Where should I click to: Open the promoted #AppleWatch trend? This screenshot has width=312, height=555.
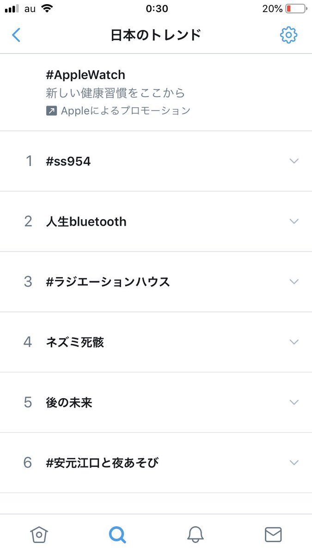(x=86, y=75)
